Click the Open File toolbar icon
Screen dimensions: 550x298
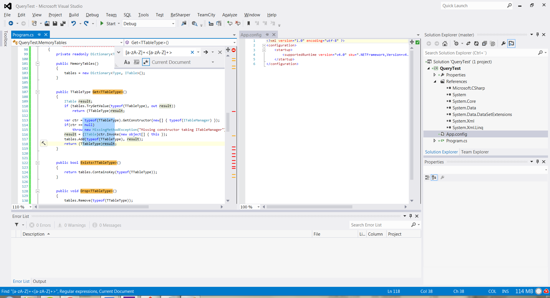click(x=47, y=23)
